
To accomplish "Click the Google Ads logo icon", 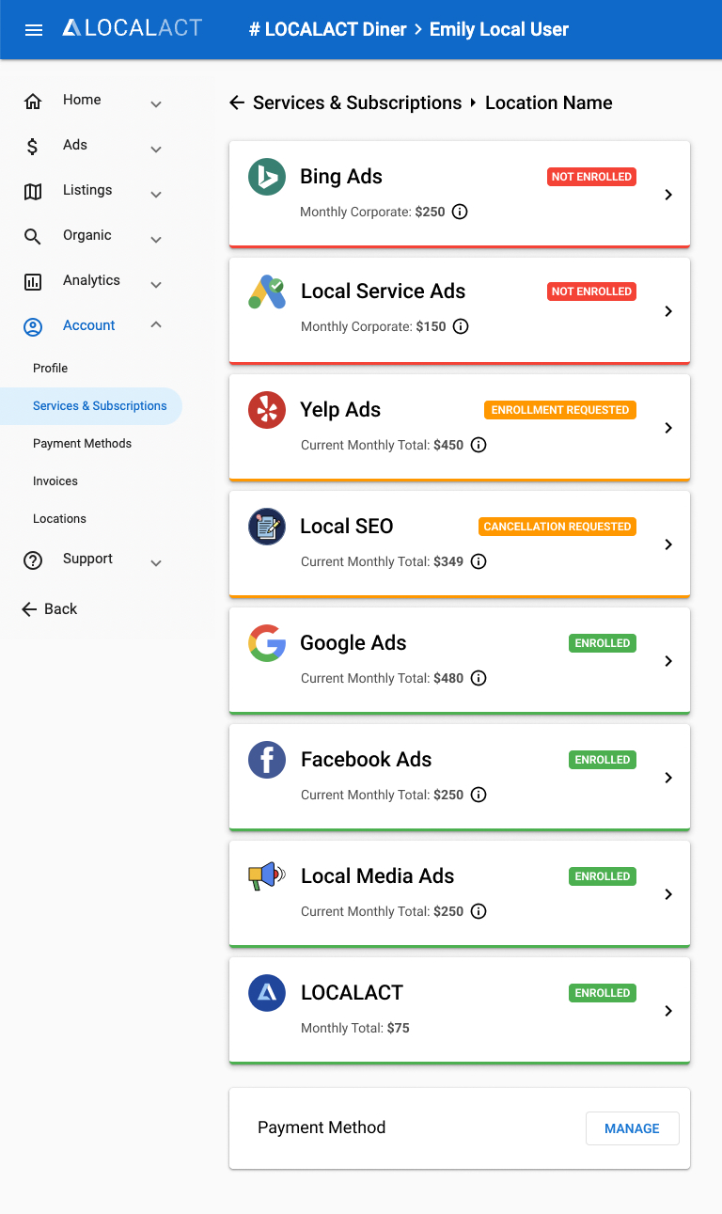I will [267, 643].
